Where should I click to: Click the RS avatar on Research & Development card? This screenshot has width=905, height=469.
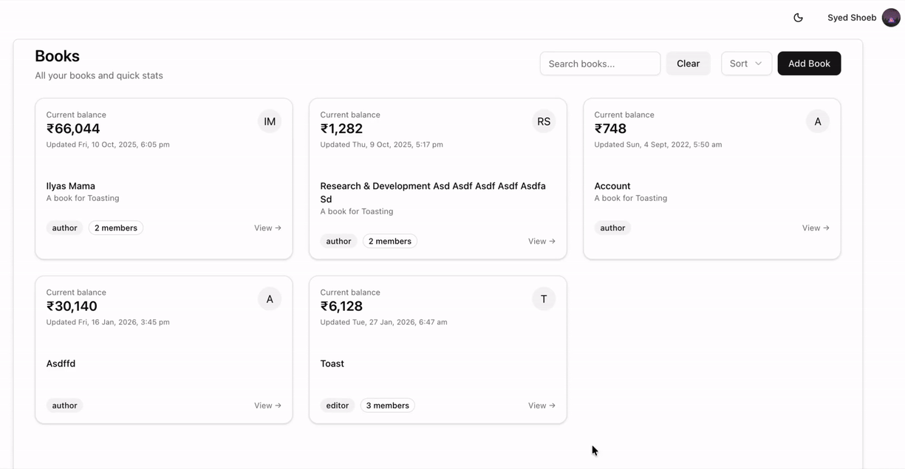pos(544,121)
